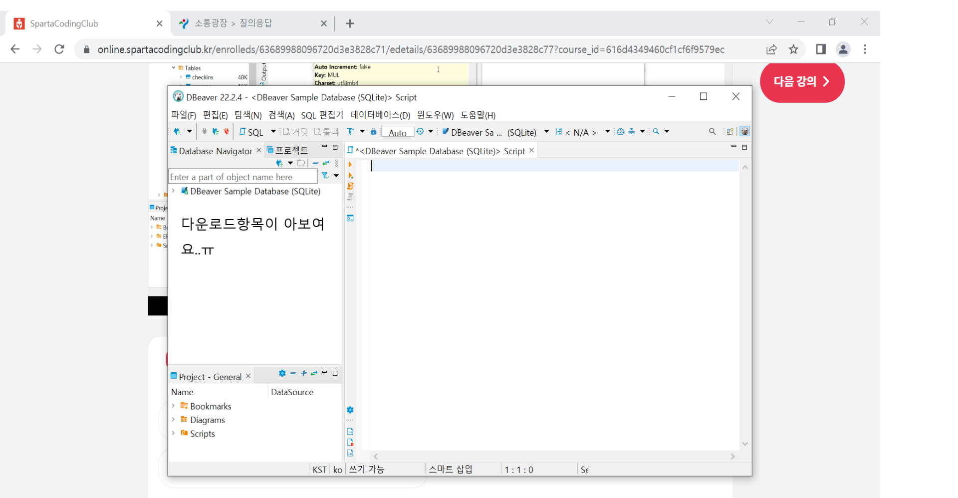Click the Auto commit mode field

398,132
